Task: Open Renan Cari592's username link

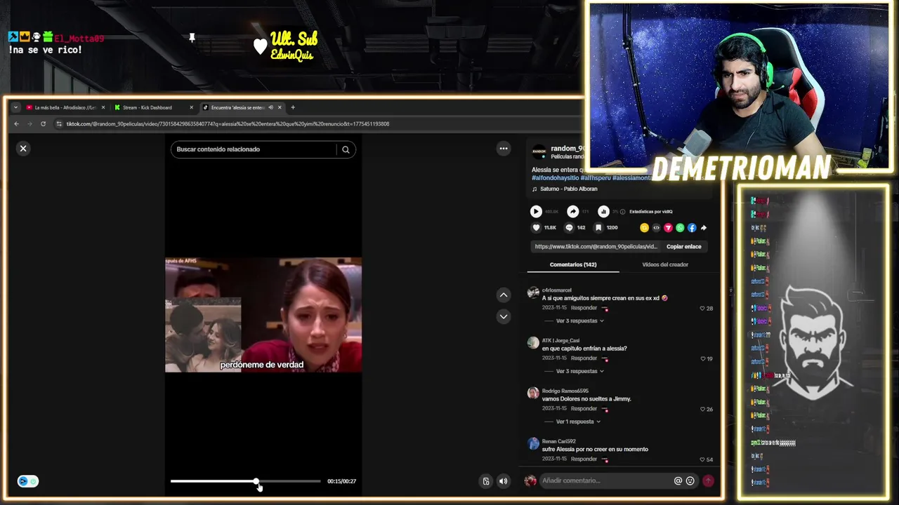Action: [559, 441]
